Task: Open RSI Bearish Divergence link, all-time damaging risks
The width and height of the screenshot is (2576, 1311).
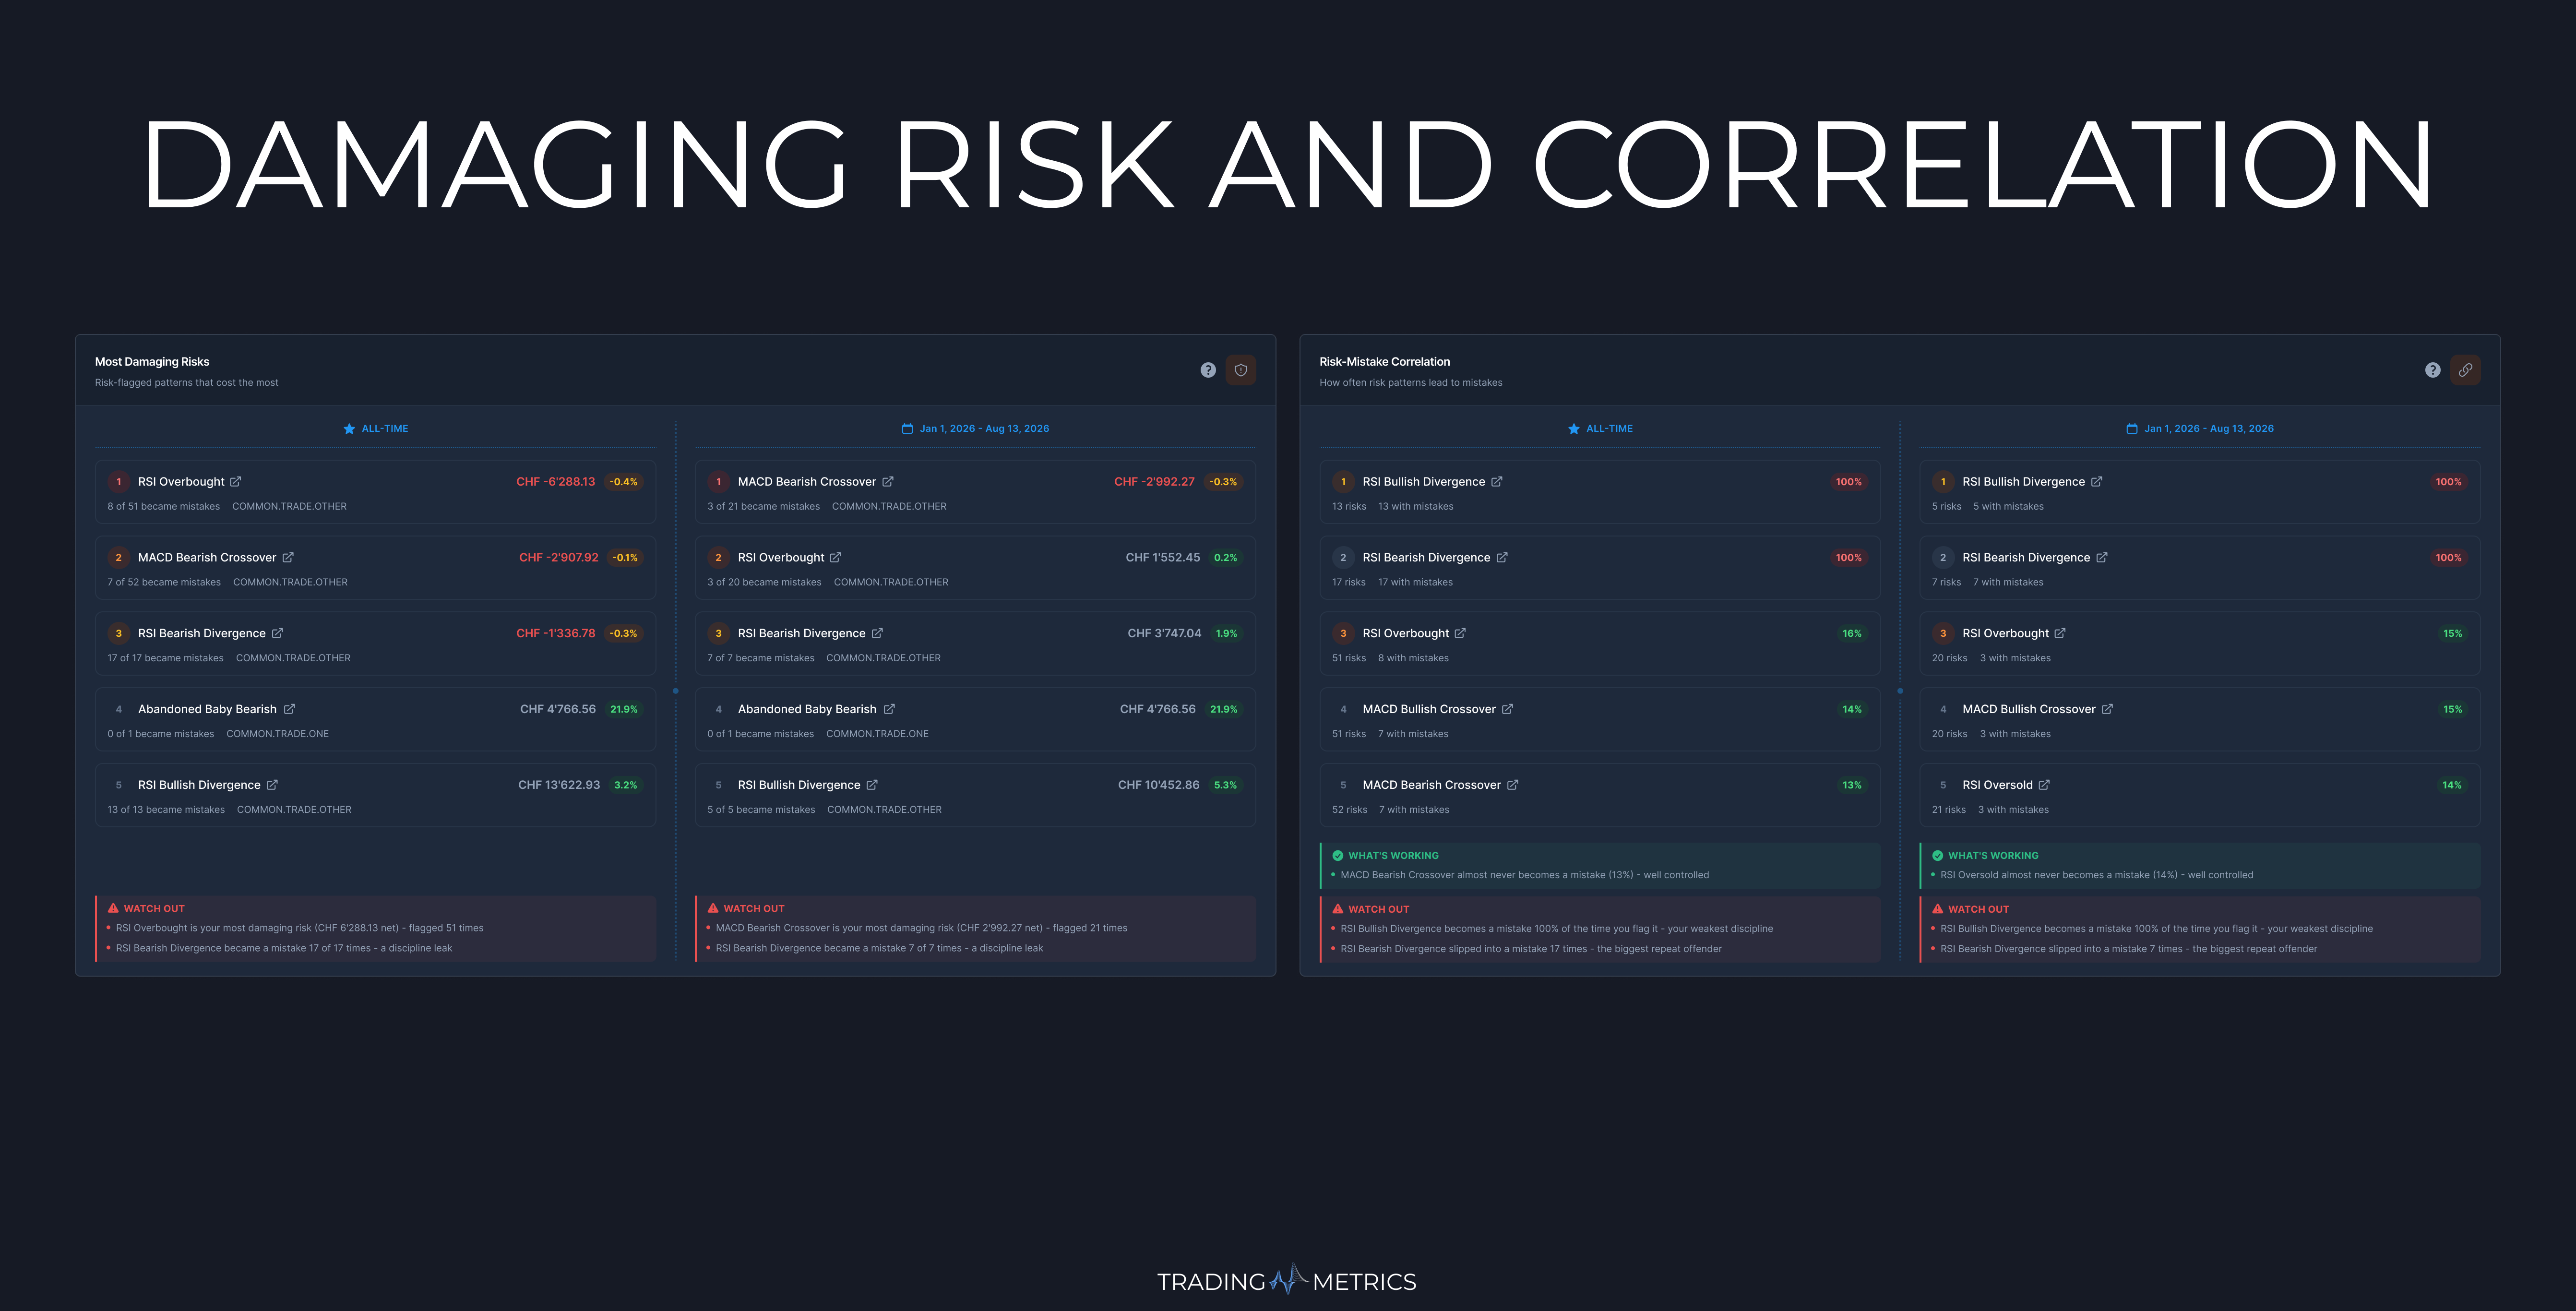Action: point(278,634)
